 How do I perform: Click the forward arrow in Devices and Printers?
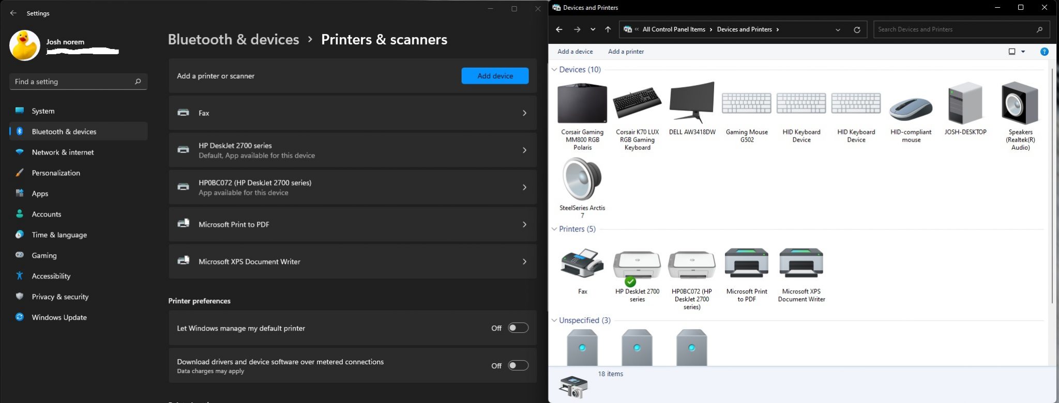tap(577, 29)
